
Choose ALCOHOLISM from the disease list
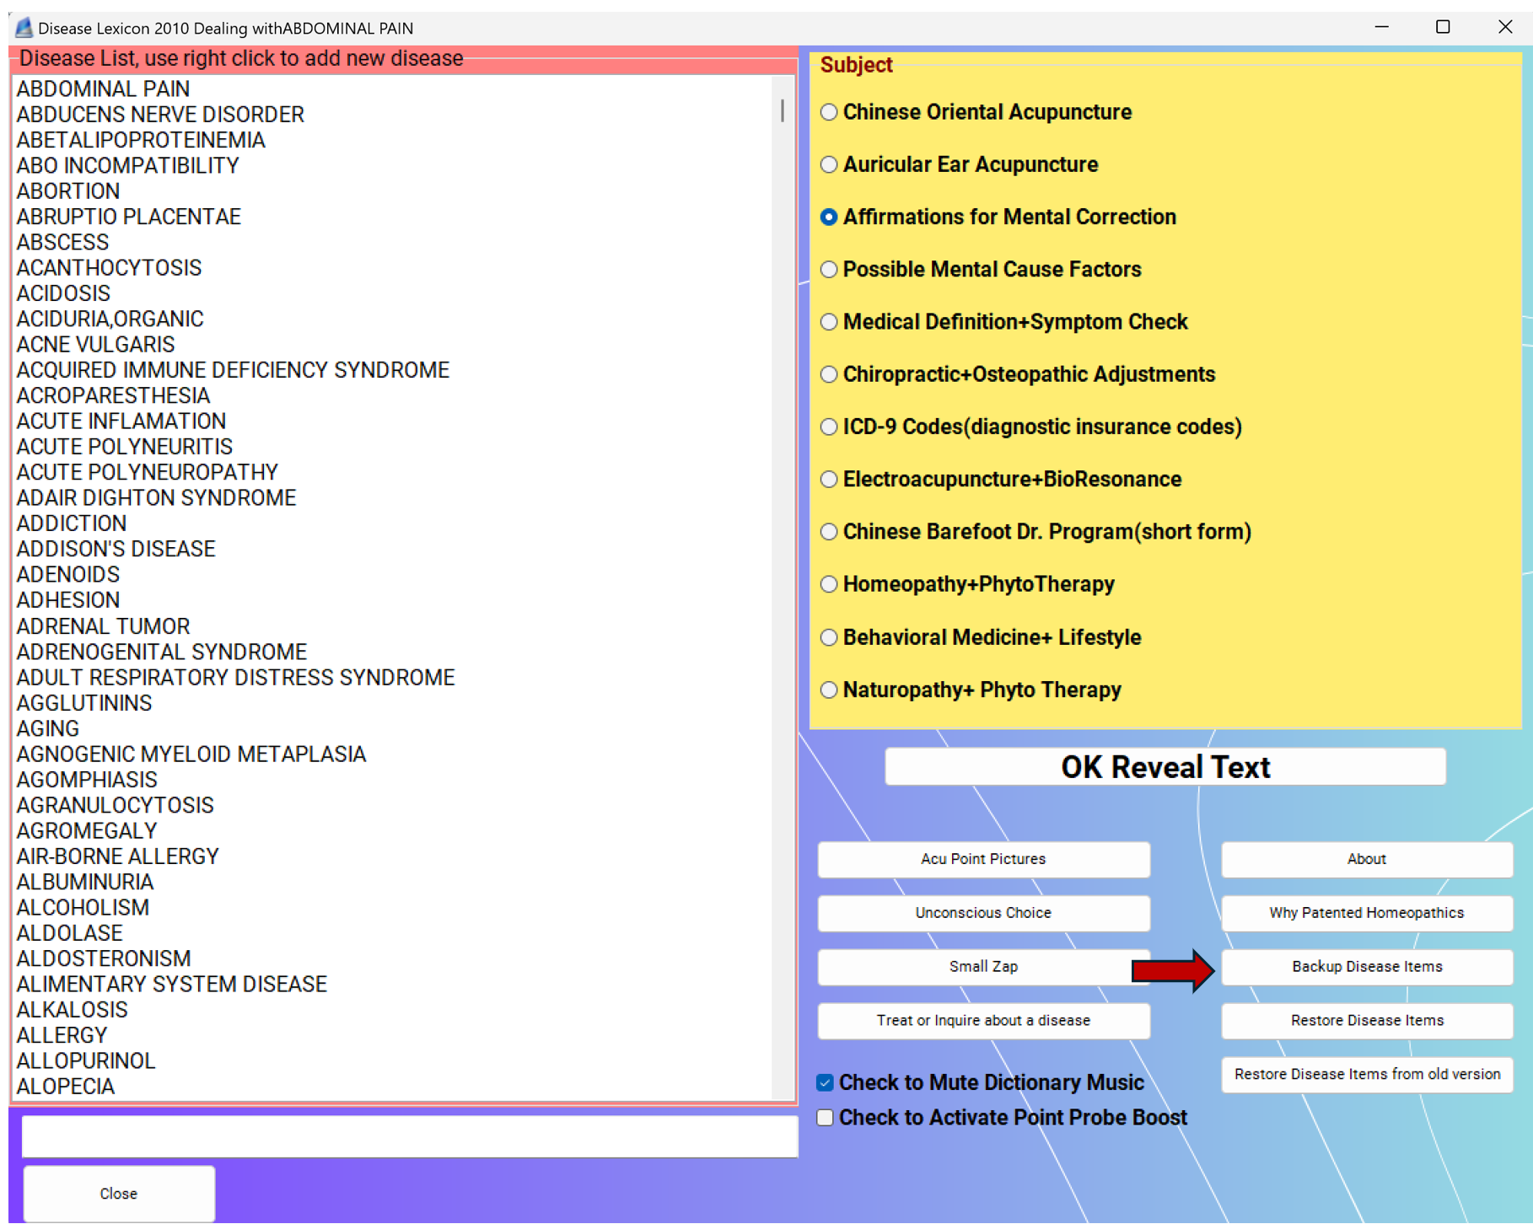click(83, 908)
